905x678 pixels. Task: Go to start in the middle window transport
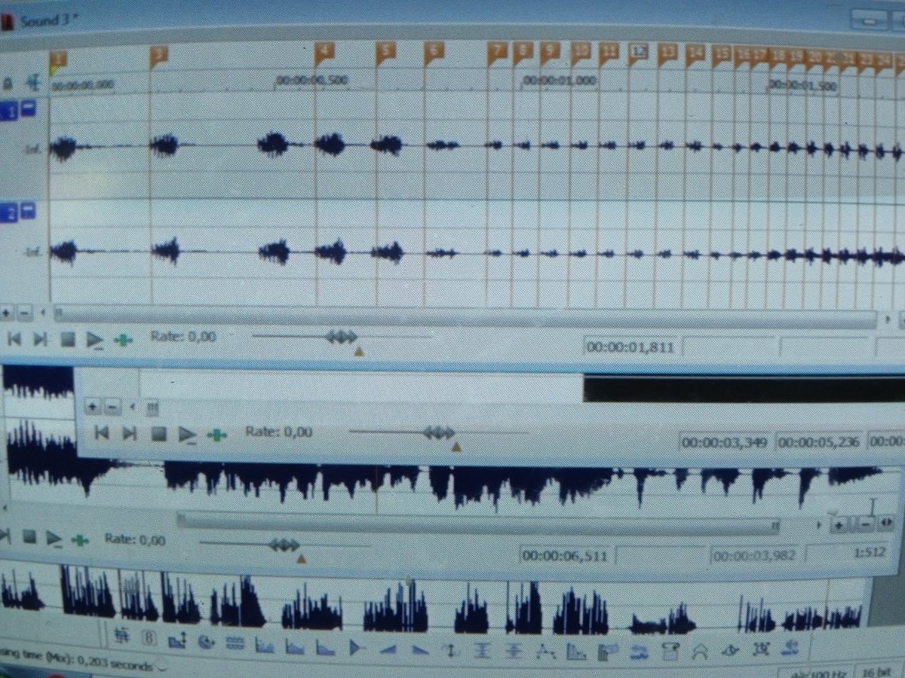pos(102,432)
